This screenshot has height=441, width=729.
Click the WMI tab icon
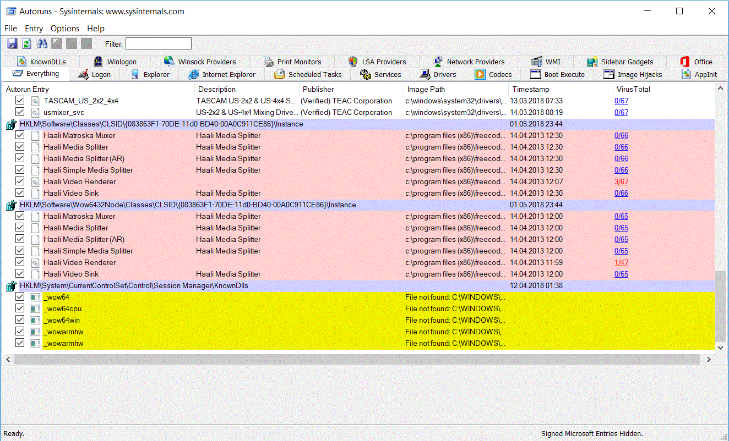[537, 62]
